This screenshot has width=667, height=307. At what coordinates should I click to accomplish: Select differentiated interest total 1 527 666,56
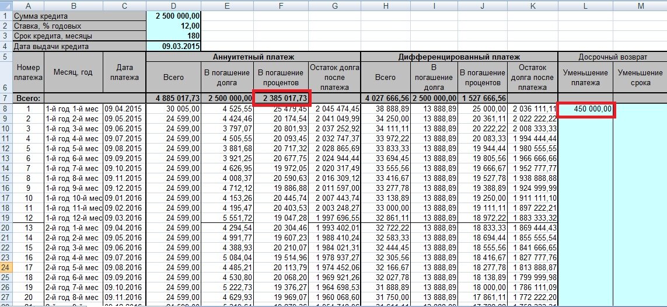pyautogui.click(x=483, y=99)
